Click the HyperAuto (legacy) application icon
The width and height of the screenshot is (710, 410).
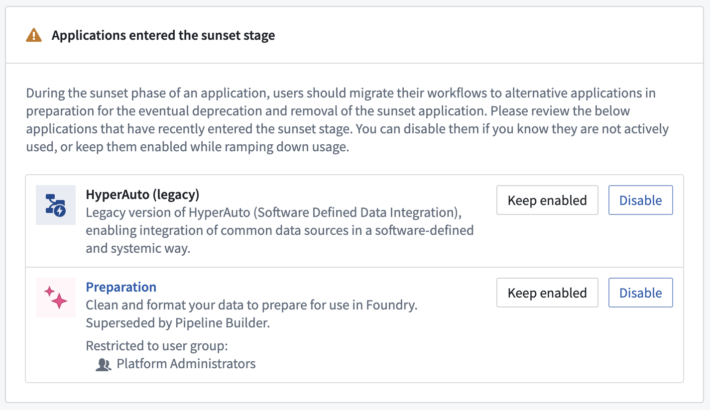click(56, 205)
